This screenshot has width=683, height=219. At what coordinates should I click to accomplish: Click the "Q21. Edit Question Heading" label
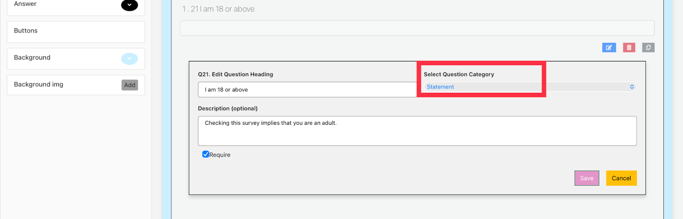point(235,74)
